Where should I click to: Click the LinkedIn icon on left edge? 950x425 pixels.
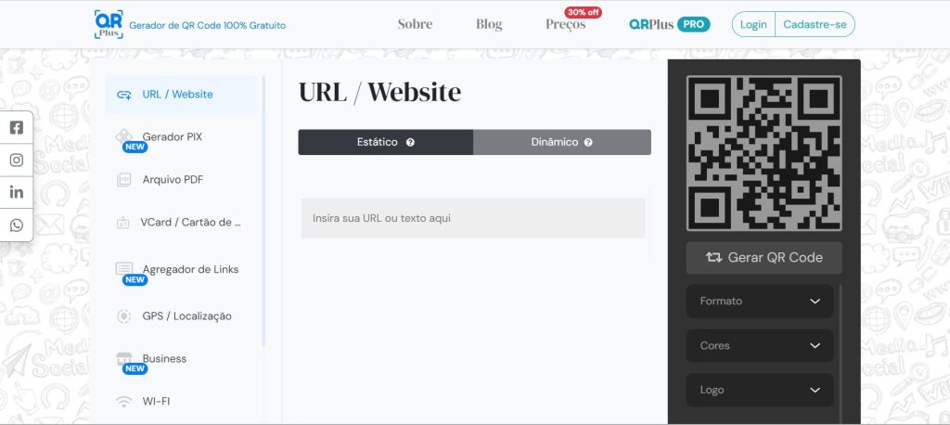click(17, 192)
